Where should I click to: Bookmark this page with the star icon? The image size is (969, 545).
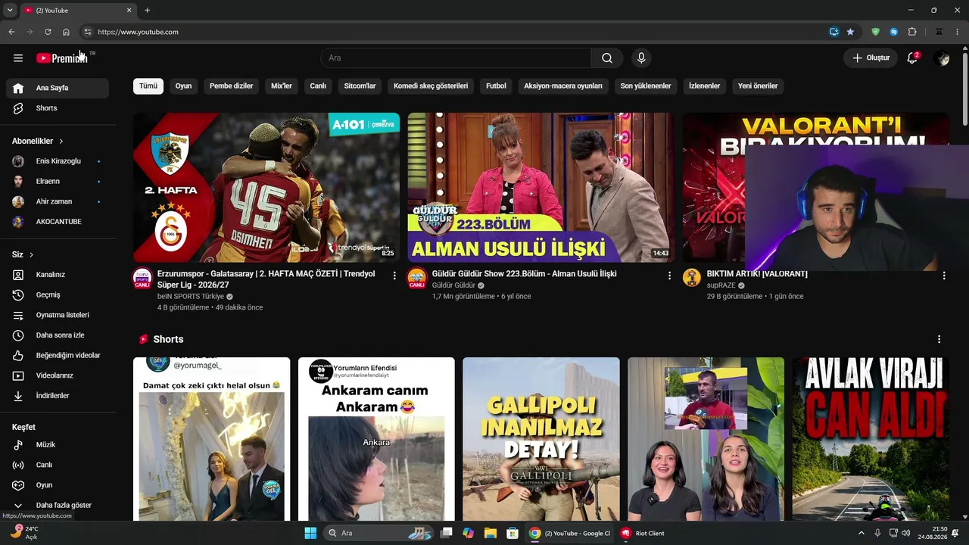coord(850,32)
